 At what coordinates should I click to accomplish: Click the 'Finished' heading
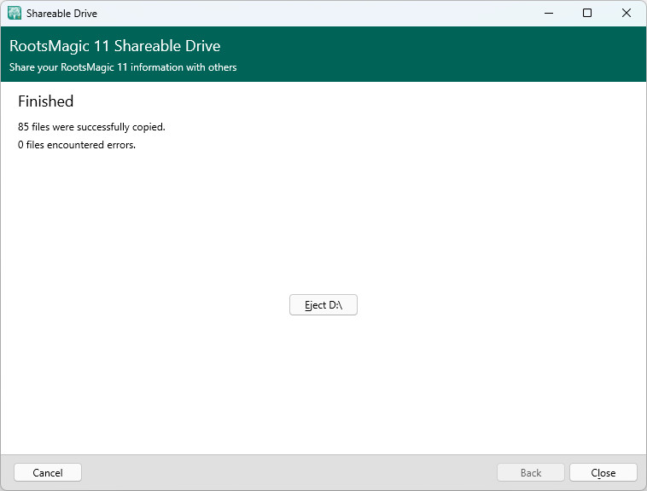(x=46, y=101)
